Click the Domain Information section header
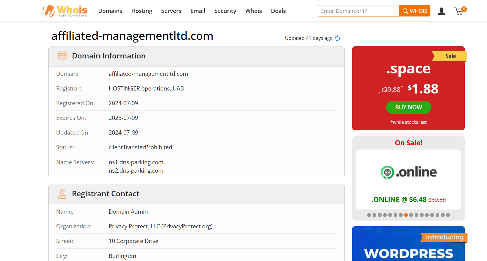487x261 pixels. click(196, 56)
